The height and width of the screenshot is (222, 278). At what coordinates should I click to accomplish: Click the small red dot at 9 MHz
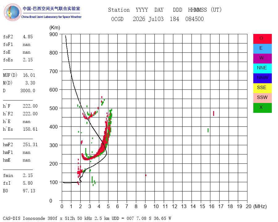point(146,175)
